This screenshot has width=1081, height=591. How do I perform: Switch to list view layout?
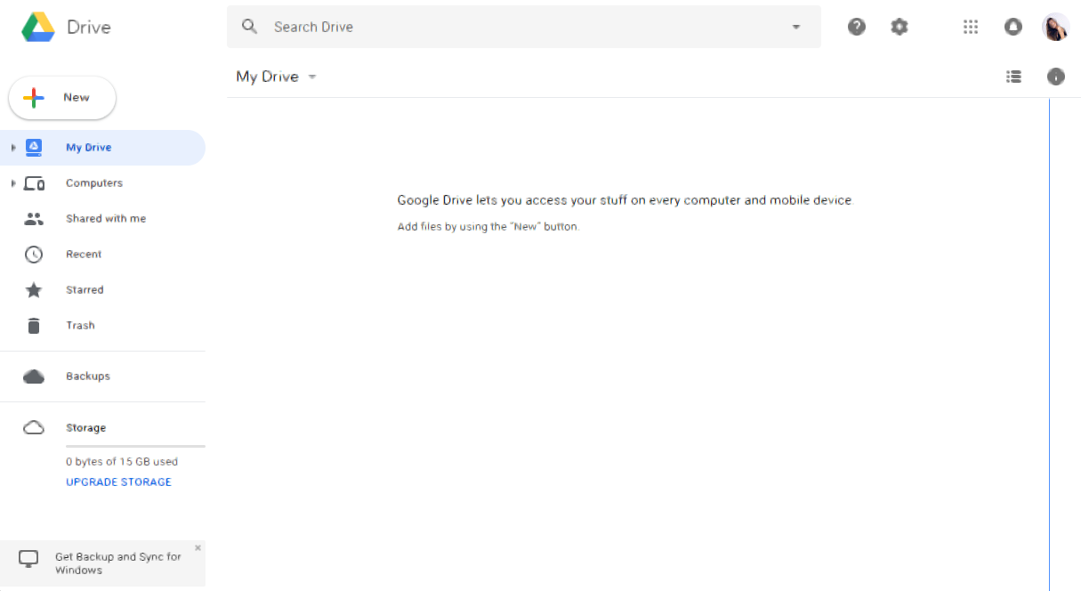(x=1013, y=77)
